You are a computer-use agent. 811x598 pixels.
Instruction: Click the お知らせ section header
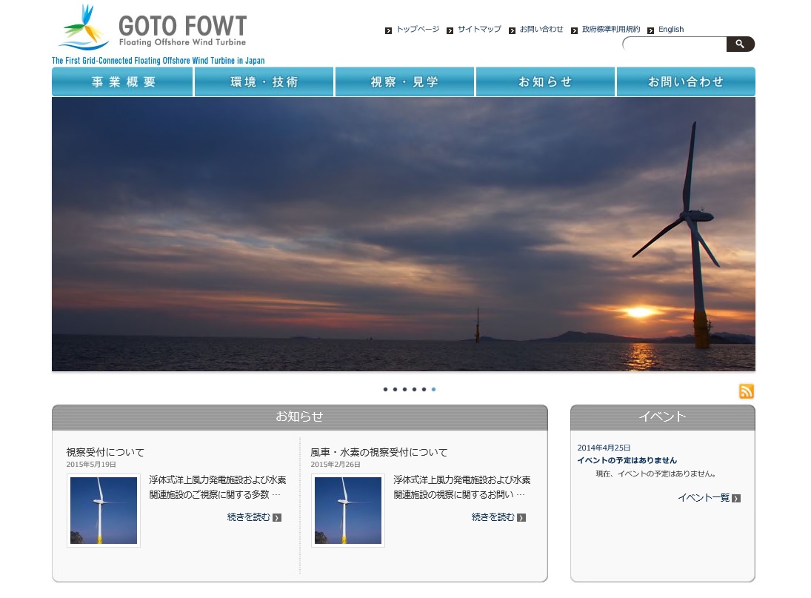click(299, 417)
